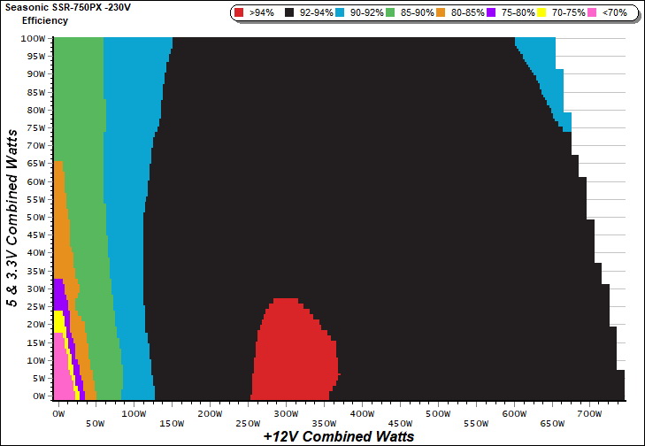This screenshot has height=446, width=645.
Task: Click the 150W tick on the x-axis
Action: [172, 423]
